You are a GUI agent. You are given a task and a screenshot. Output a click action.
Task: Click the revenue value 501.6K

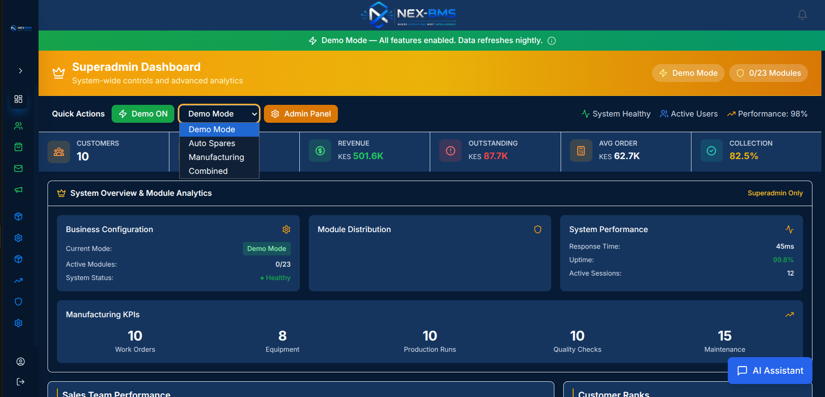368,156
